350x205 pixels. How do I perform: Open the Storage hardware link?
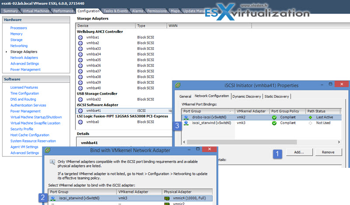(16, 40)
